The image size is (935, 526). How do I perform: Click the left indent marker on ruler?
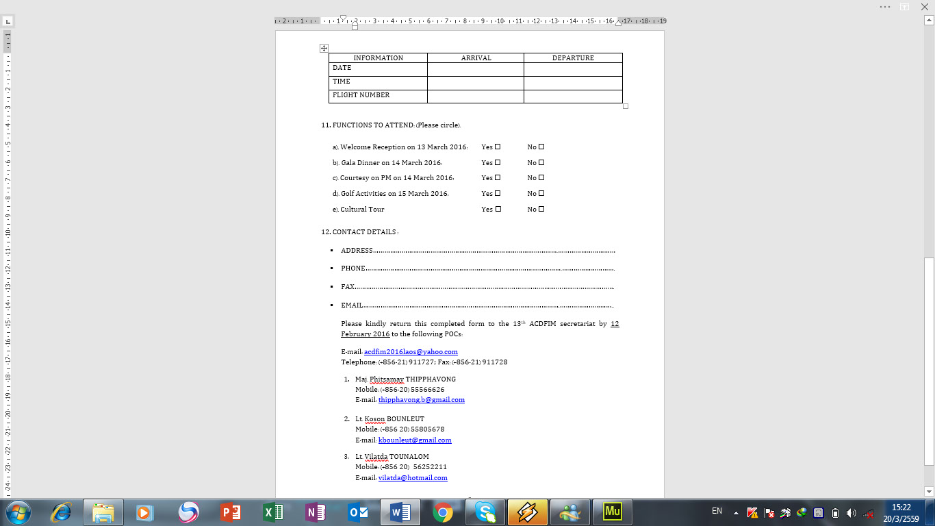[x=355, y=27]
